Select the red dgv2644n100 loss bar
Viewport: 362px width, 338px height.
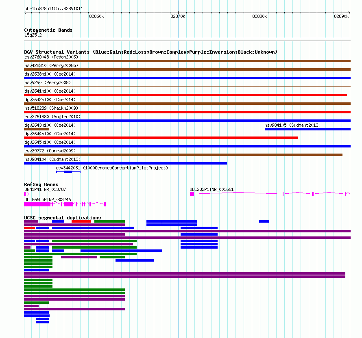point(161,138)
